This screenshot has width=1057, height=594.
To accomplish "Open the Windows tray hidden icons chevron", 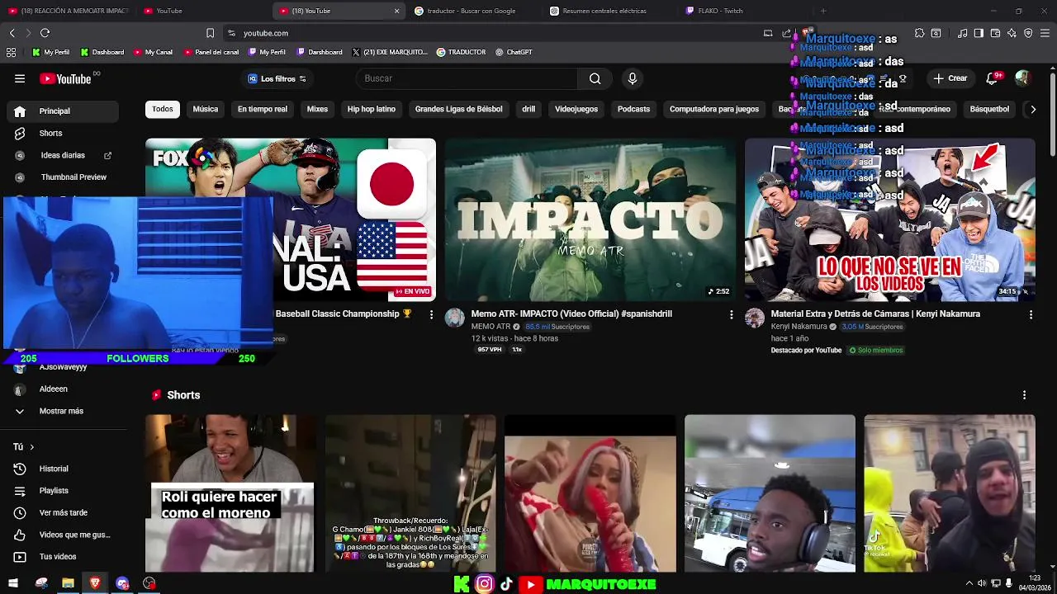I will coord(969,583).
